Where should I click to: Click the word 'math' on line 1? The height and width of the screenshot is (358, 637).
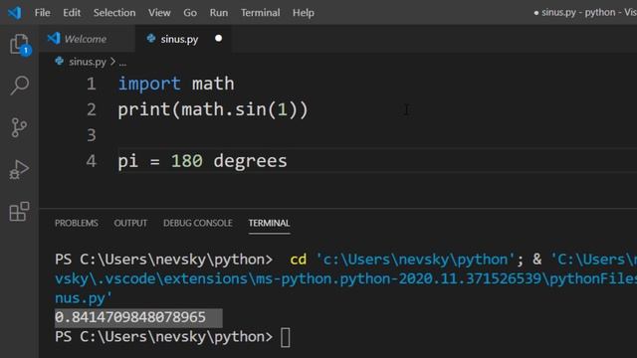[213, 84]
